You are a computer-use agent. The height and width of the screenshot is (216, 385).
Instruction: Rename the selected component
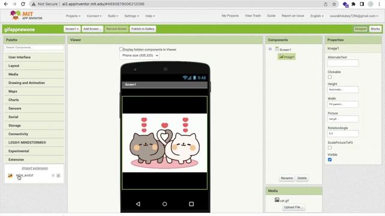tap(287, 178)
